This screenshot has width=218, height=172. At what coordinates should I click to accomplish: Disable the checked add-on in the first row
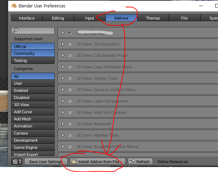click(70, 32)
